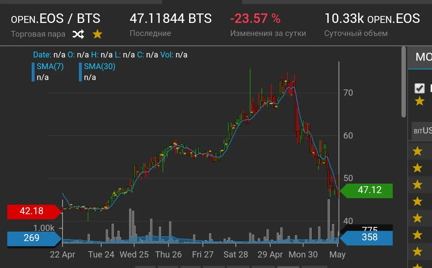Click the -23.57 % daily change value

255,19
